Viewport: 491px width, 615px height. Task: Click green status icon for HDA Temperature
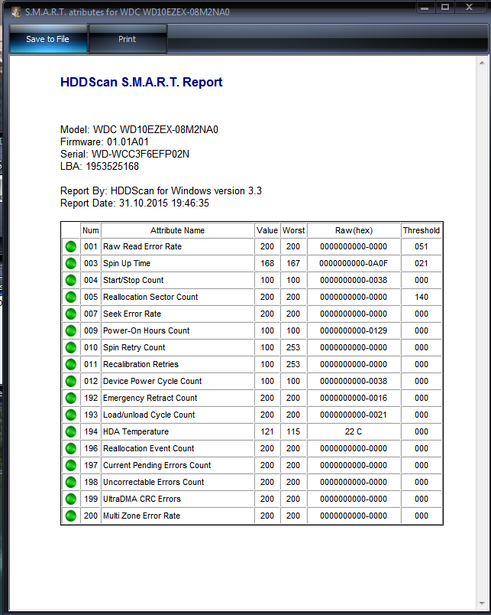coord(71,432)
